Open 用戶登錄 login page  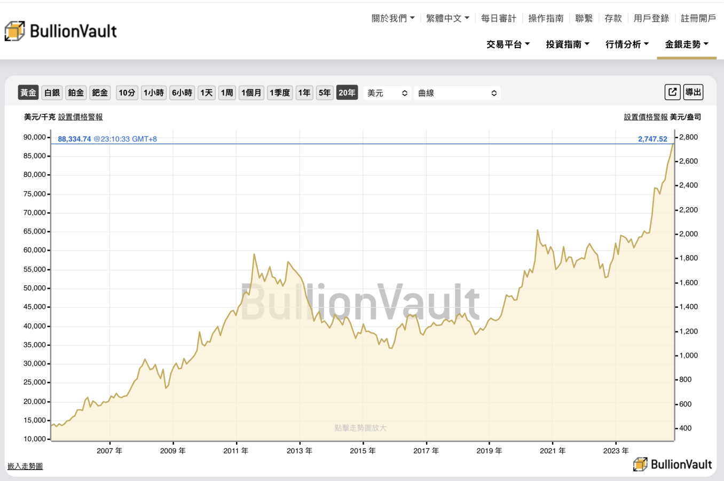pyautogui.click(x=651, y=18)
